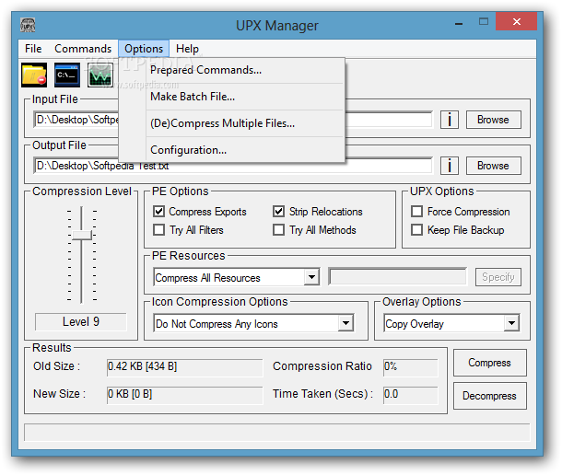The image size is (562, 475).
Task: Open the Compress All Resources dropdown
Action: click(311, 277)
